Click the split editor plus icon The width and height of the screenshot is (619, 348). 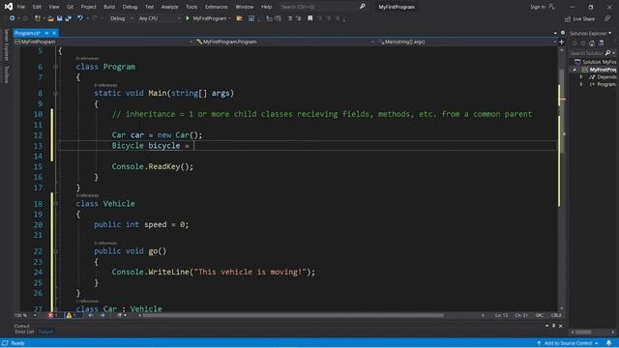pos(561,42)
